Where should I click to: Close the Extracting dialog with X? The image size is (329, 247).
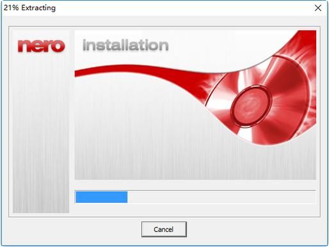tap(318, 8)
